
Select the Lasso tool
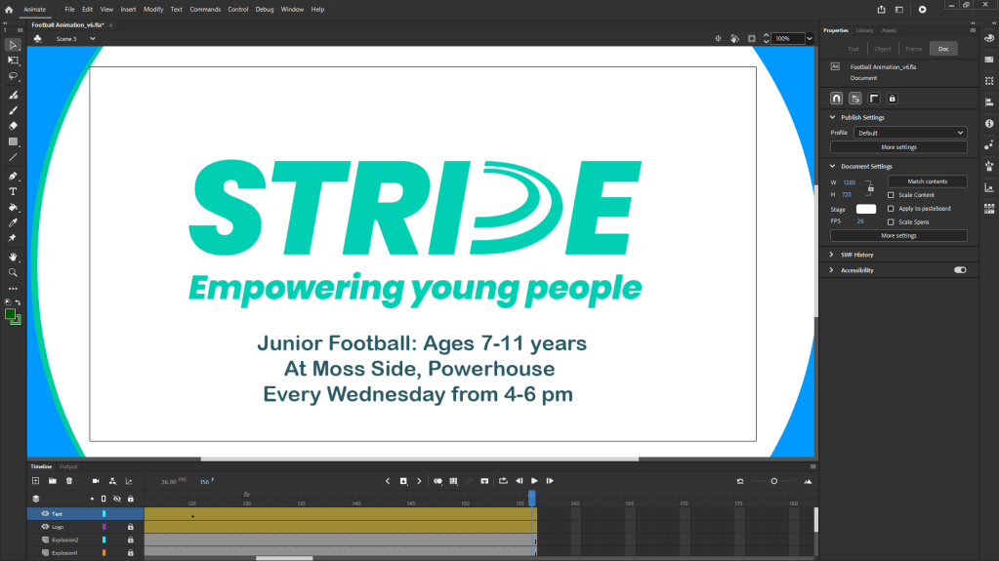click(13, 76)
